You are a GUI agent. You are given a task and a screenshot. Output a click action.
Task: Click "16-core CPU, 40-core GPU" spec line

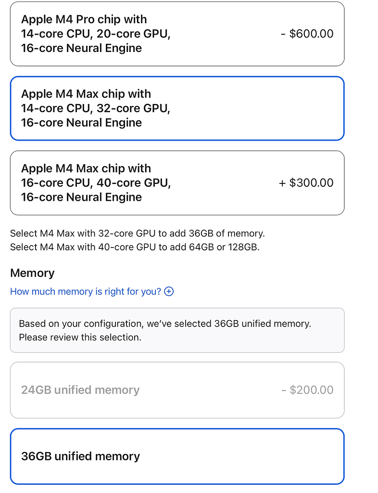tap(96, 183)
